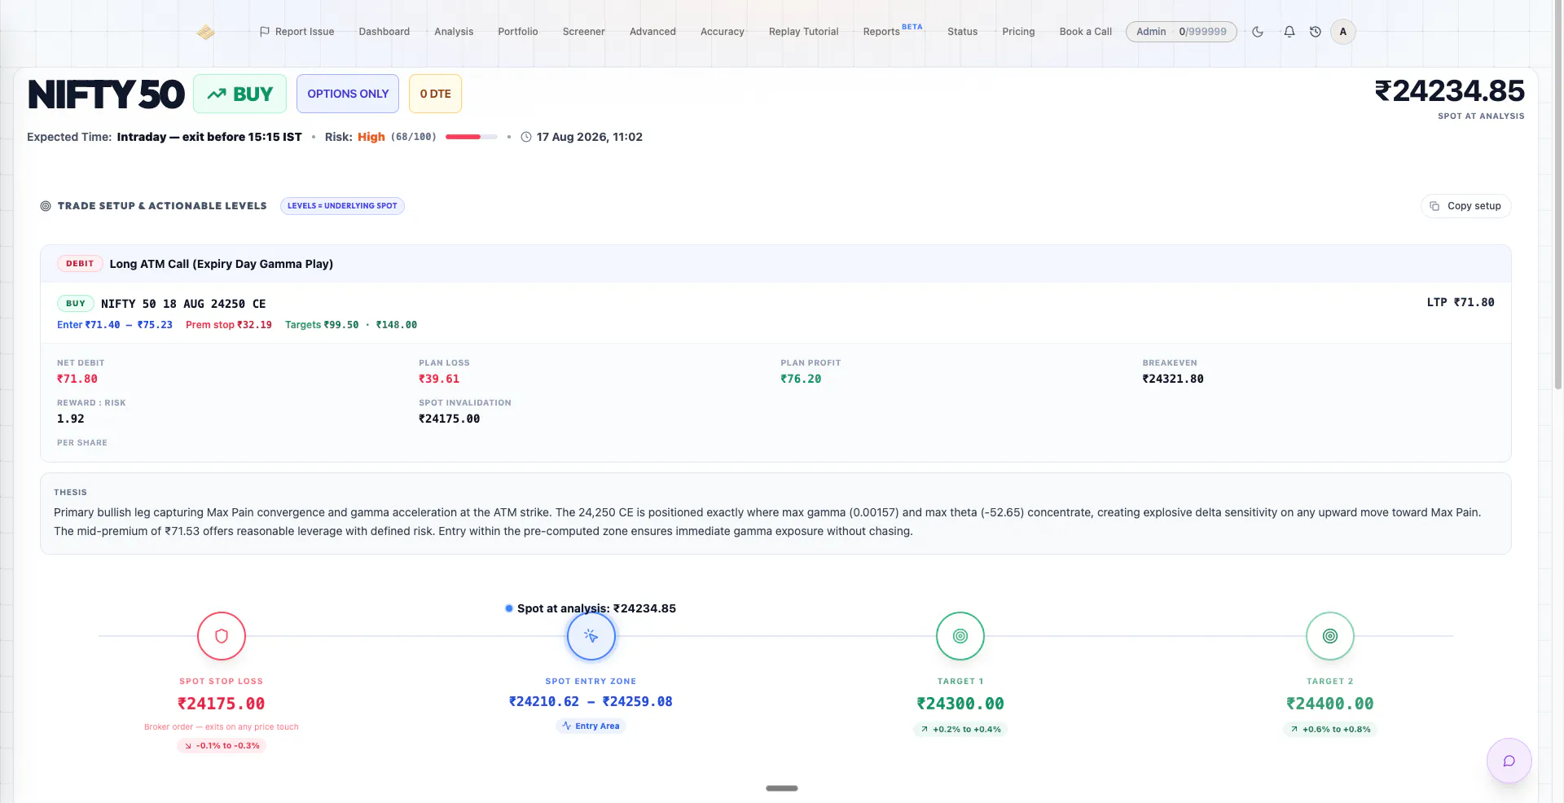Click the bottom drag handle bar
Screen dimensions: 1564x803
pyautogui.click(x=782, y=788)
